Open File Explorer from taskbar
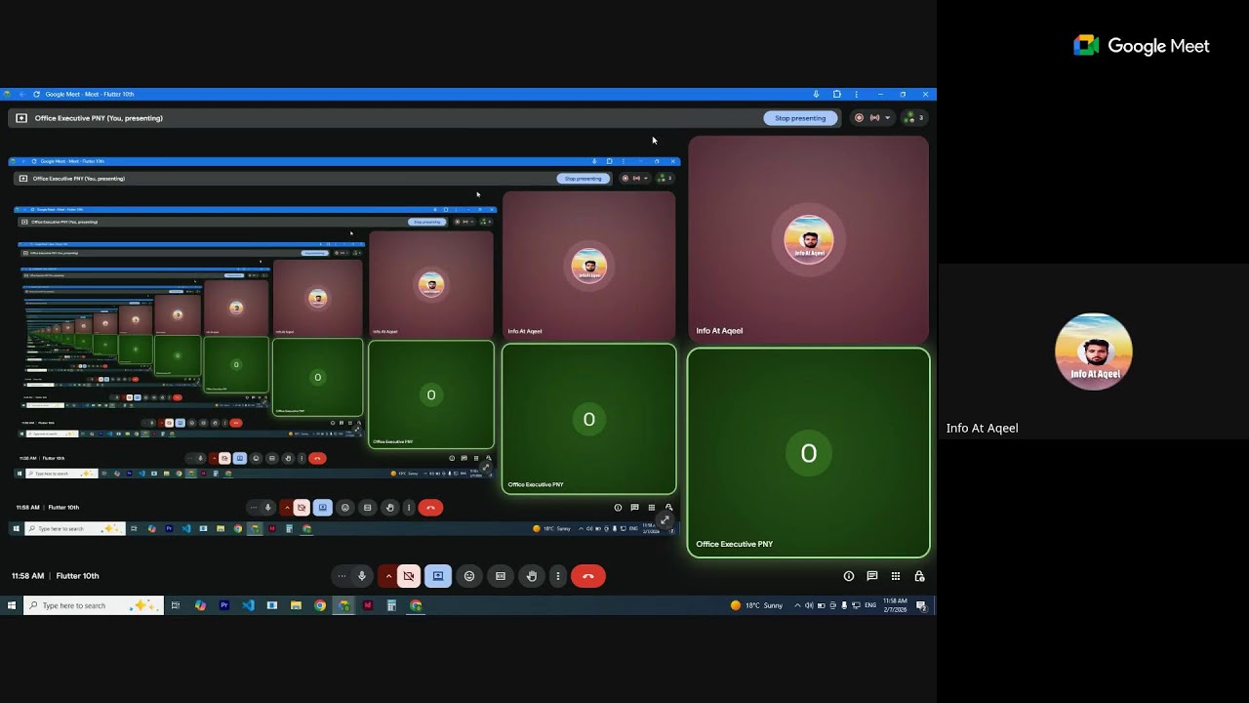This screenshot has width=1249, height=703. point(296,605)
